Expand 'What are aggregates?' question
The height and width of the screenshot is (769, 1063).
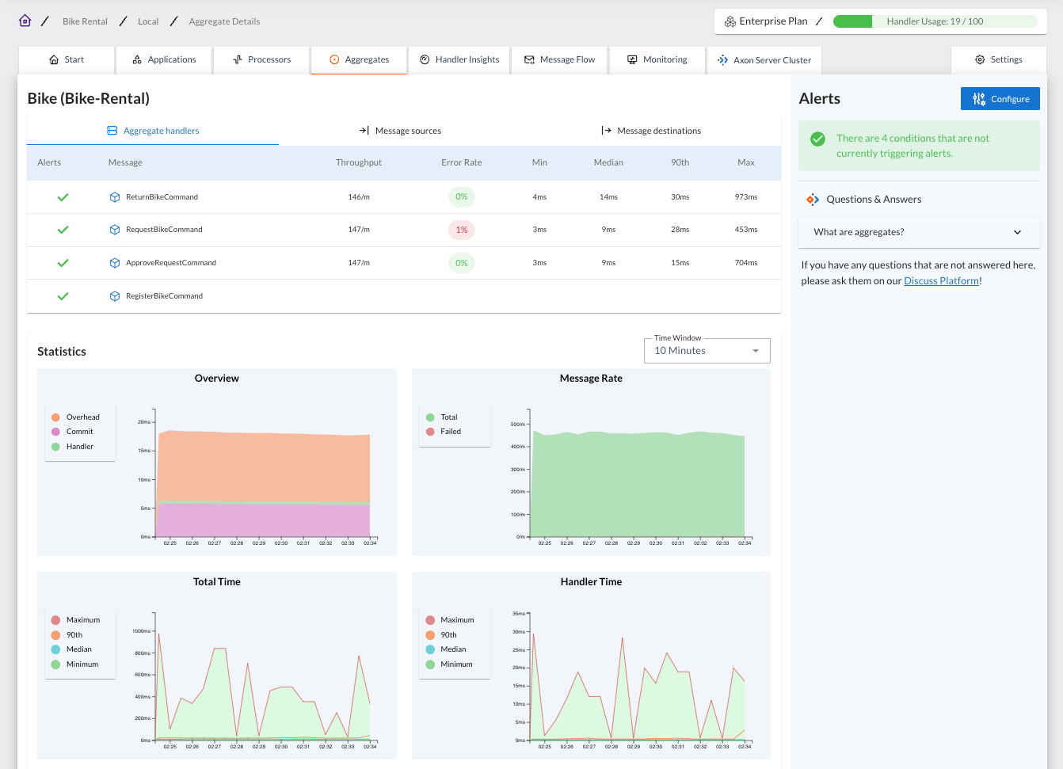919,232
